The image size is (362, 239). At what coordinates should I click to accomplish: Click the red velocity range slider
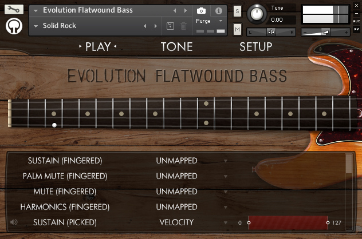[288, 222]
